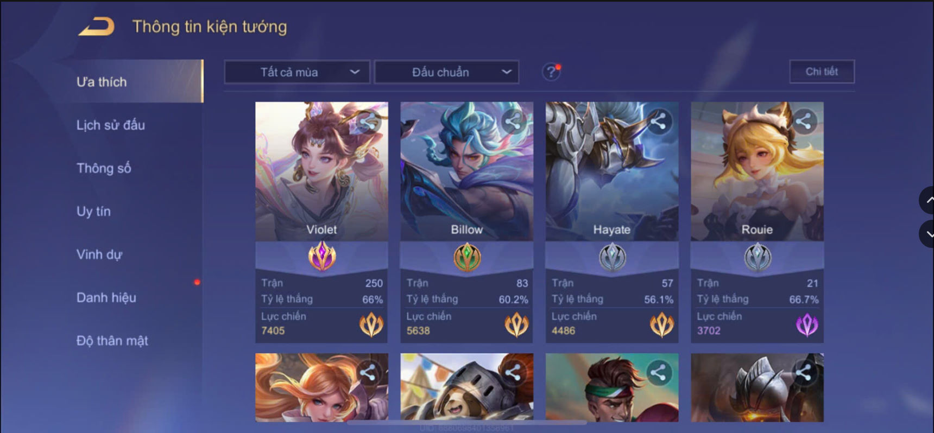Viewport: 934px width, 433px height.
Task: Expand the Tất cả mùa season dropdown
Action: [x=297, y=72]
